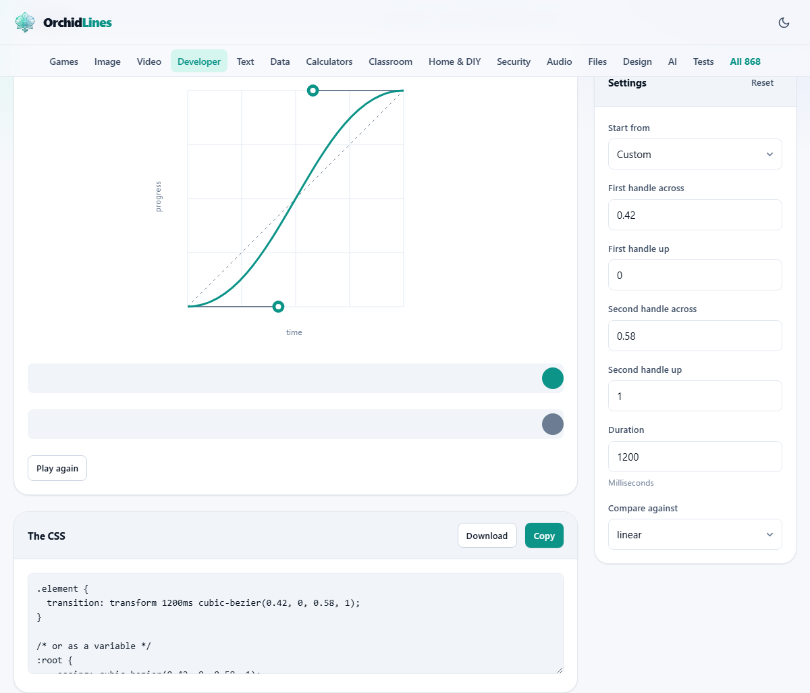This screenshot has width=810, height=693.
Task: Open the Games category tab
Action: [x=64, y=61]
